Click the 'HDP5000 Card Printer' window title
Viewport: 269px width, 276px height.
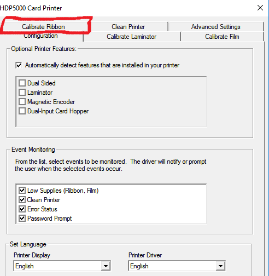31,8
